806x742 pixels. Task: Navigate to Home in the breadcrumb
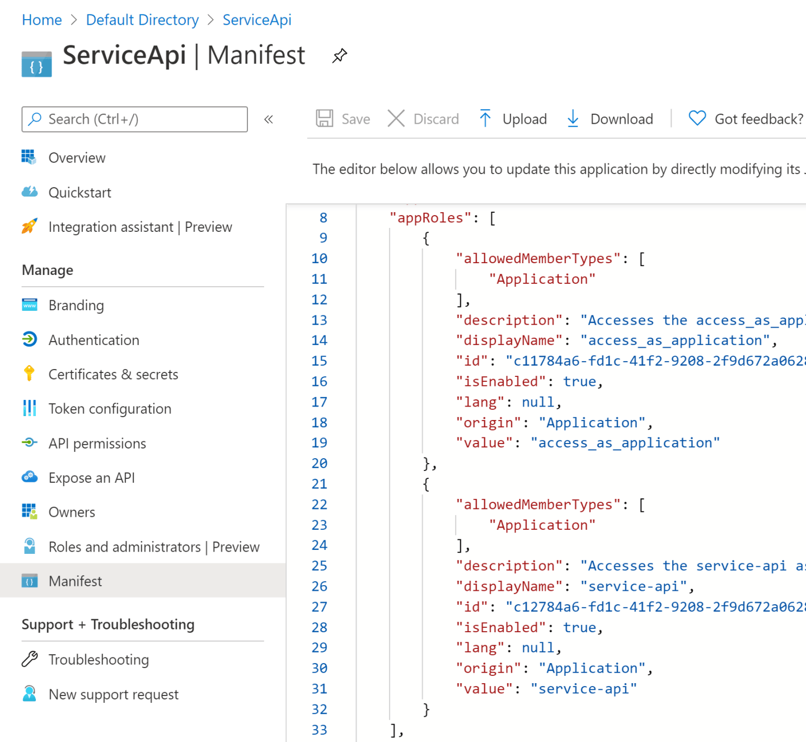click(42, 20)
